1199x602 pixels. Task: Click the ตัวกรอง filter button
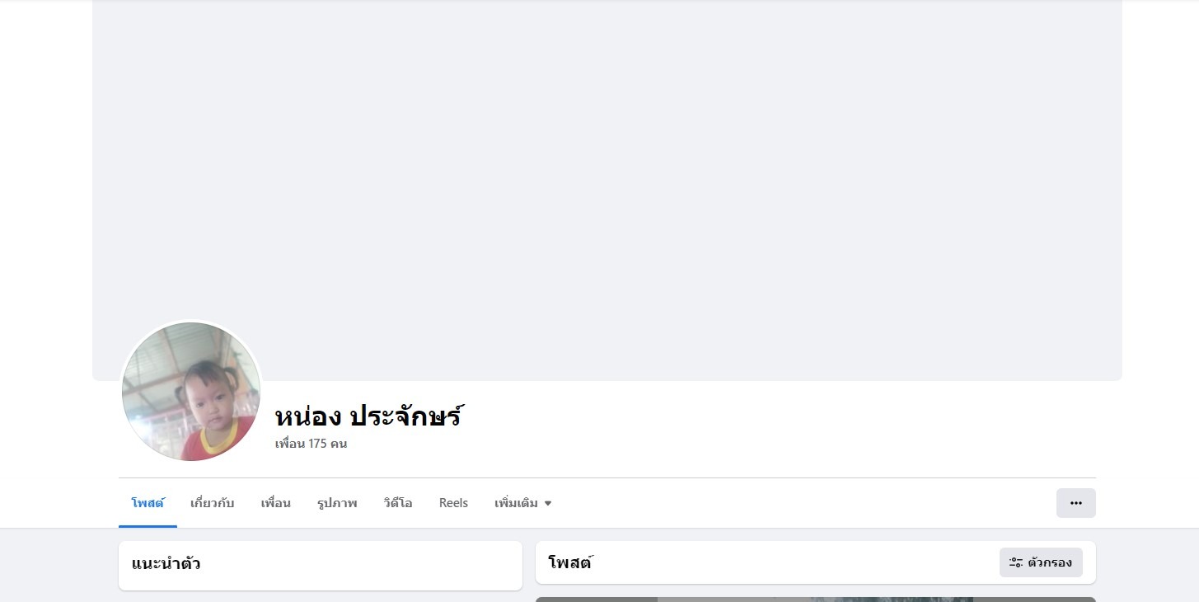click(x=1041, y=562)
